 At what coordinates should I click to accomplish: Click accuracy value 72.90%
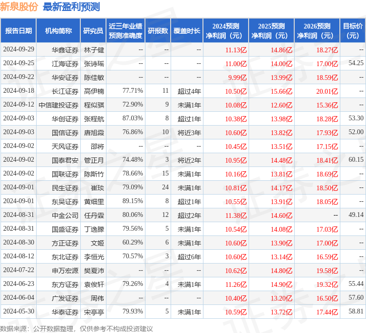click(x=133, y=104)
